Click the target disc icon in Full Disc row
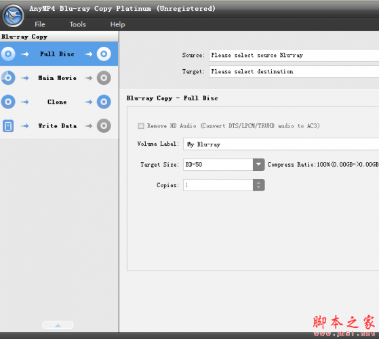This screenshot has height=339, width=379. tap(104, 54)
